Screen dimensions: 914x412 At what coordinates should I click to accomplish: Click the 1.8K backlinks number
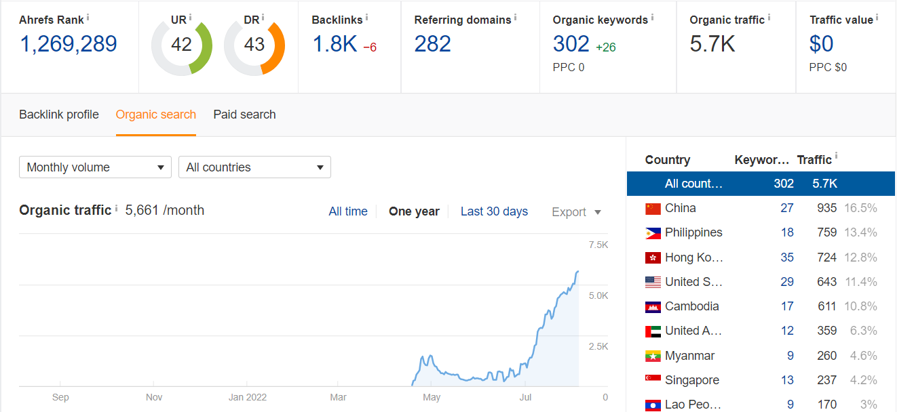(335, 45)
